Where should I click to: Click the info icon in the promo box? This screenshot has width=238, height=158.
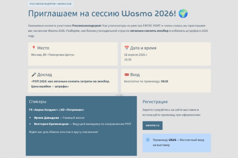148,140
